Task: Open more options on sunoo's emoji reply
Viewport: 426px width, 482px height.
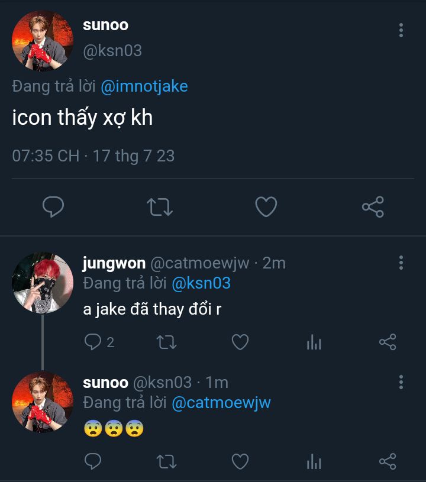Action: [401, 381]
